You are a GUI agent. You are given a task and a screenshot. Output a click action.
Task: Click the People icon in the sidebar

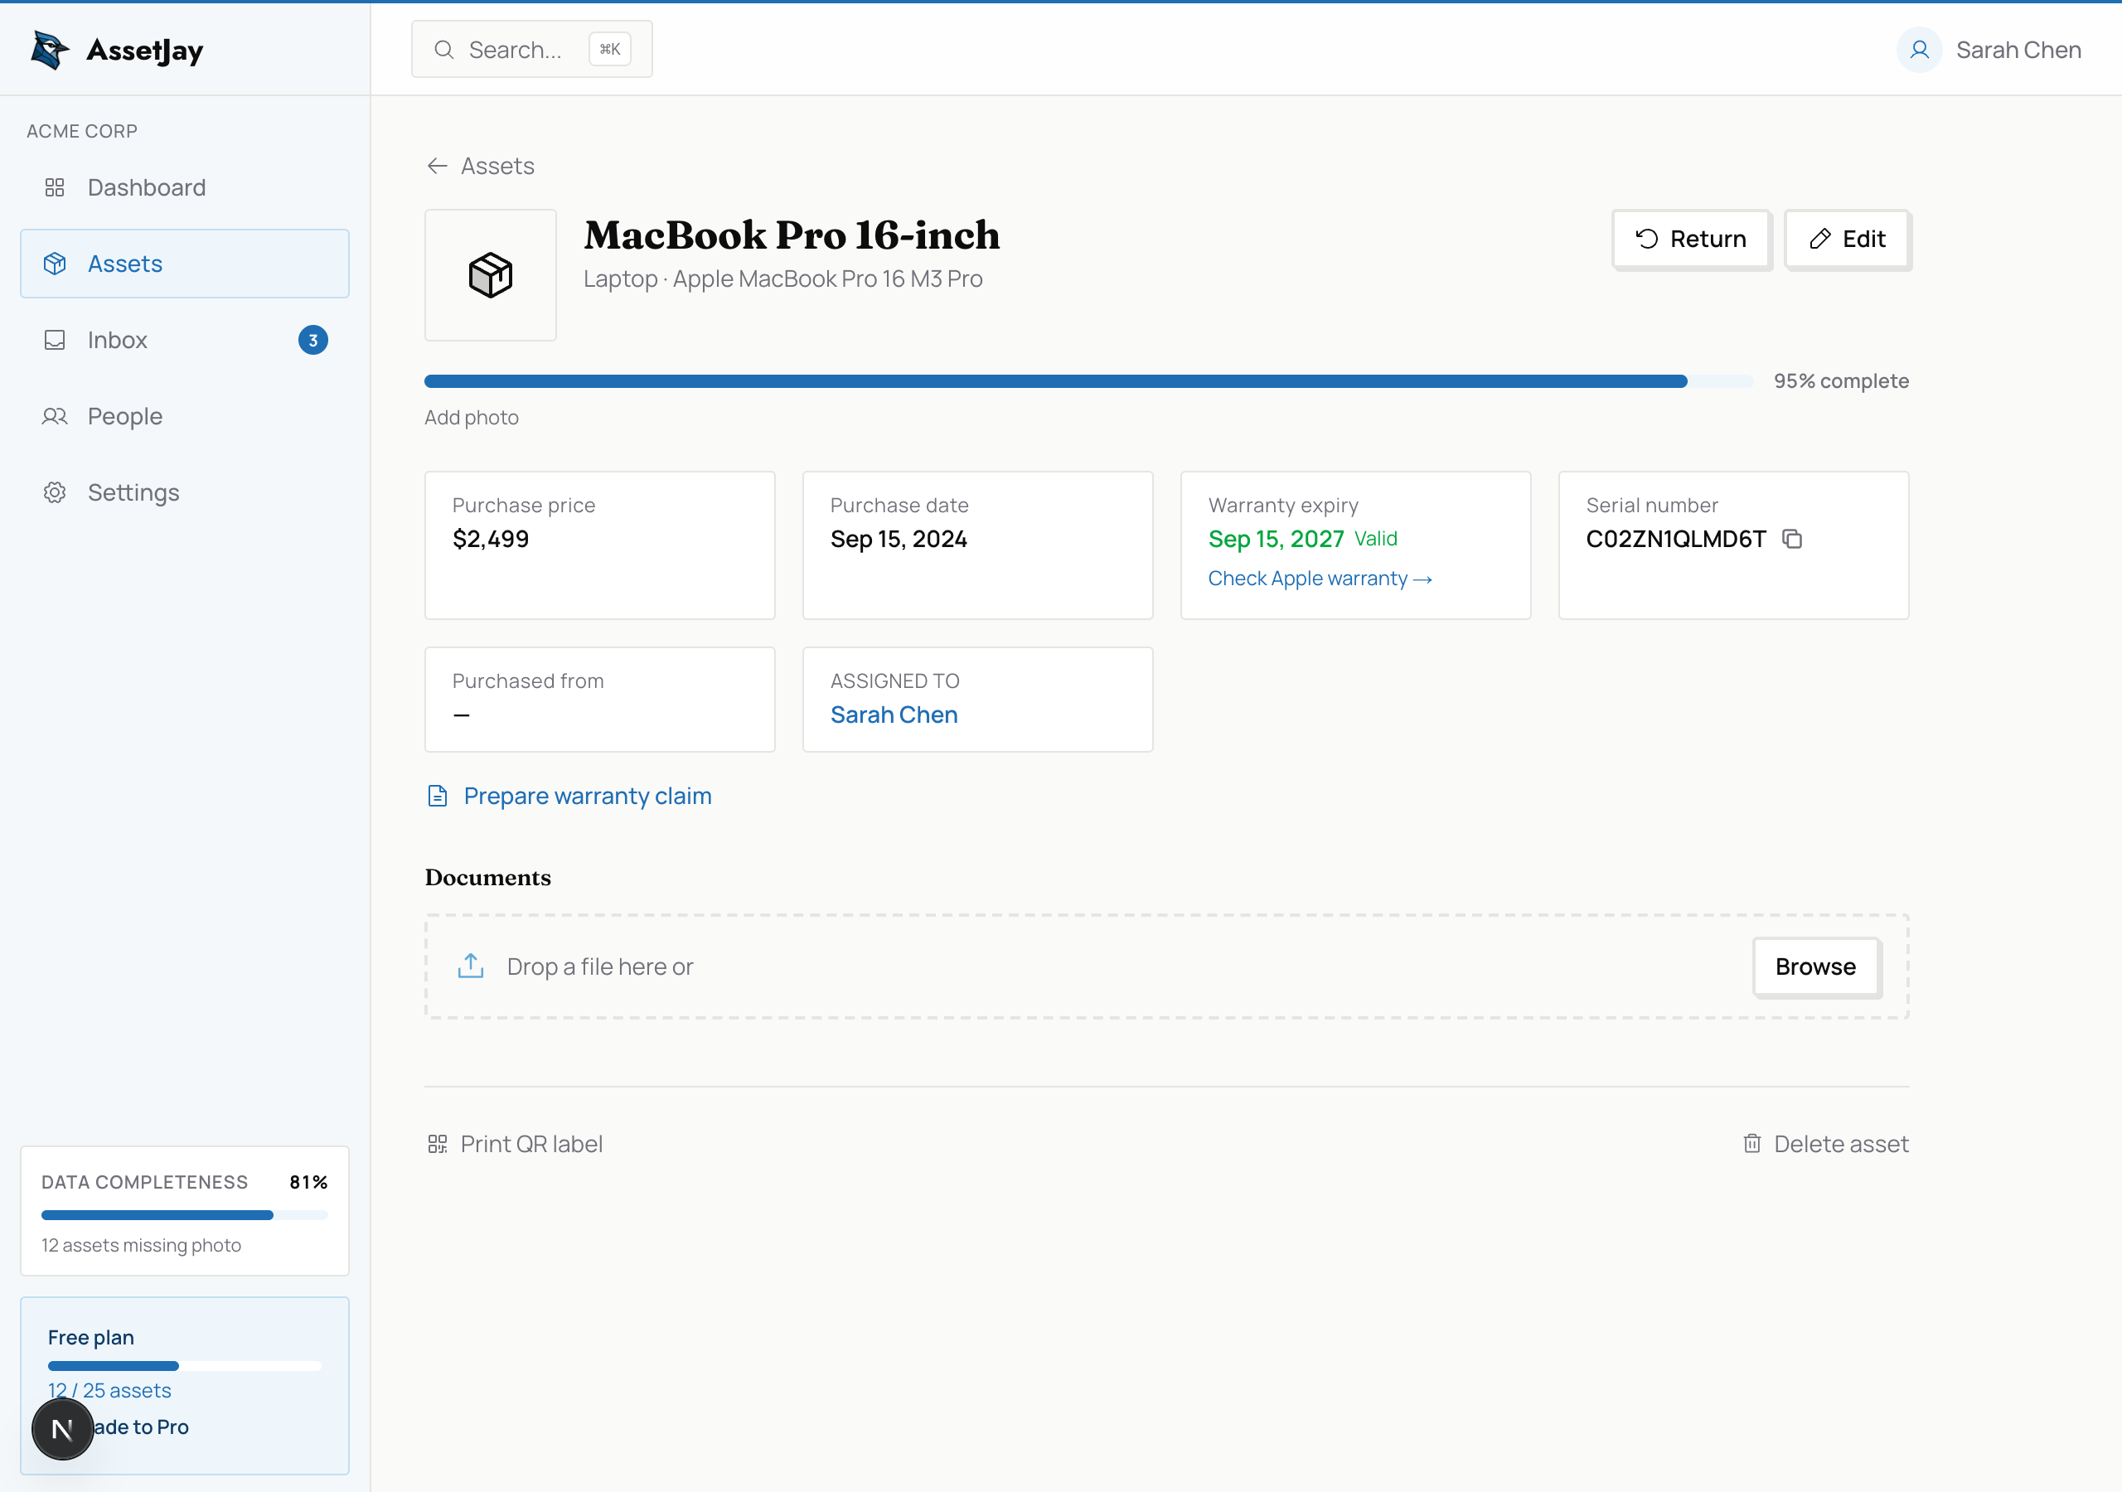(55, 416)
